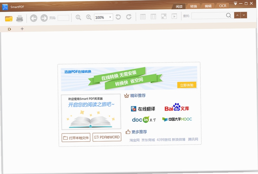This screenshot has width=258, height=174.
Task: Open 在线翻译 recommendation
Action: coord(143,109)
